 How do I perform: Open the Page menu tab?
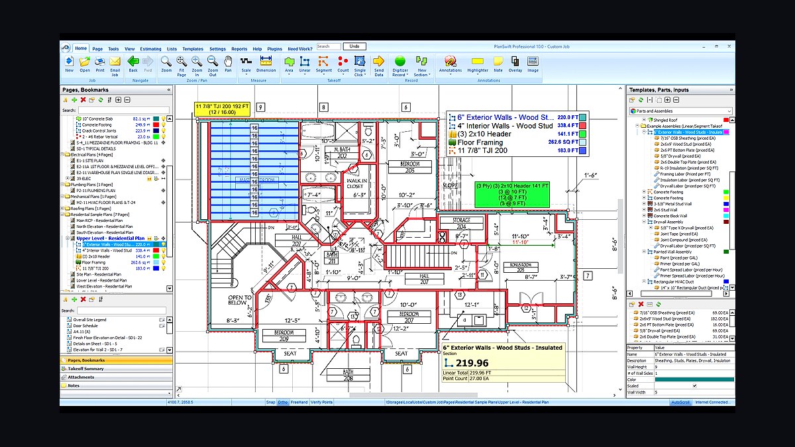[x=97, y=48]
